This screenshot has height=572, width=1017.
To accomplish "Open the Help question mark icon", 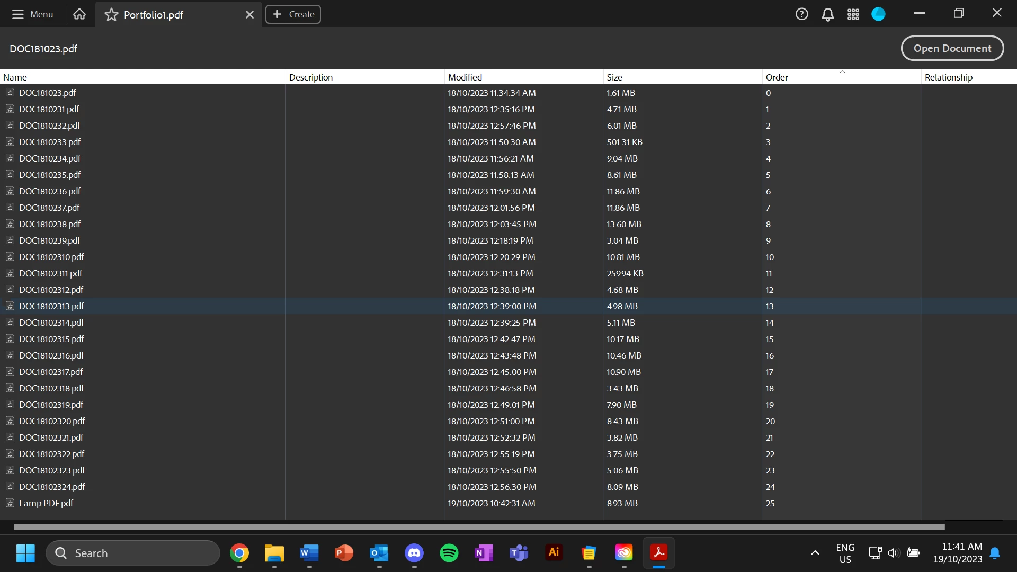I will tap(801, 14).
